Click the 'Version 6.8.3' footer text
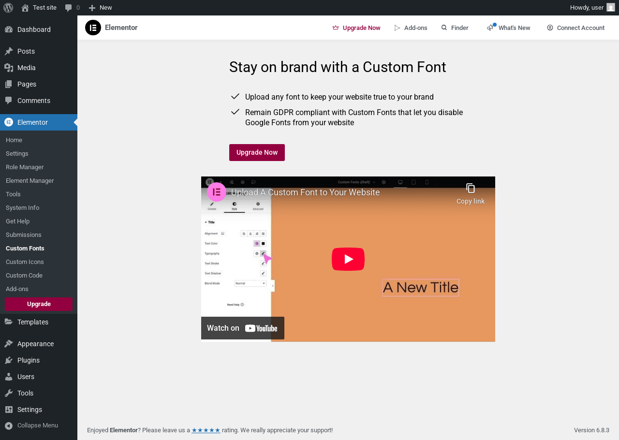619x440 pixels. (x=591, y=430)
